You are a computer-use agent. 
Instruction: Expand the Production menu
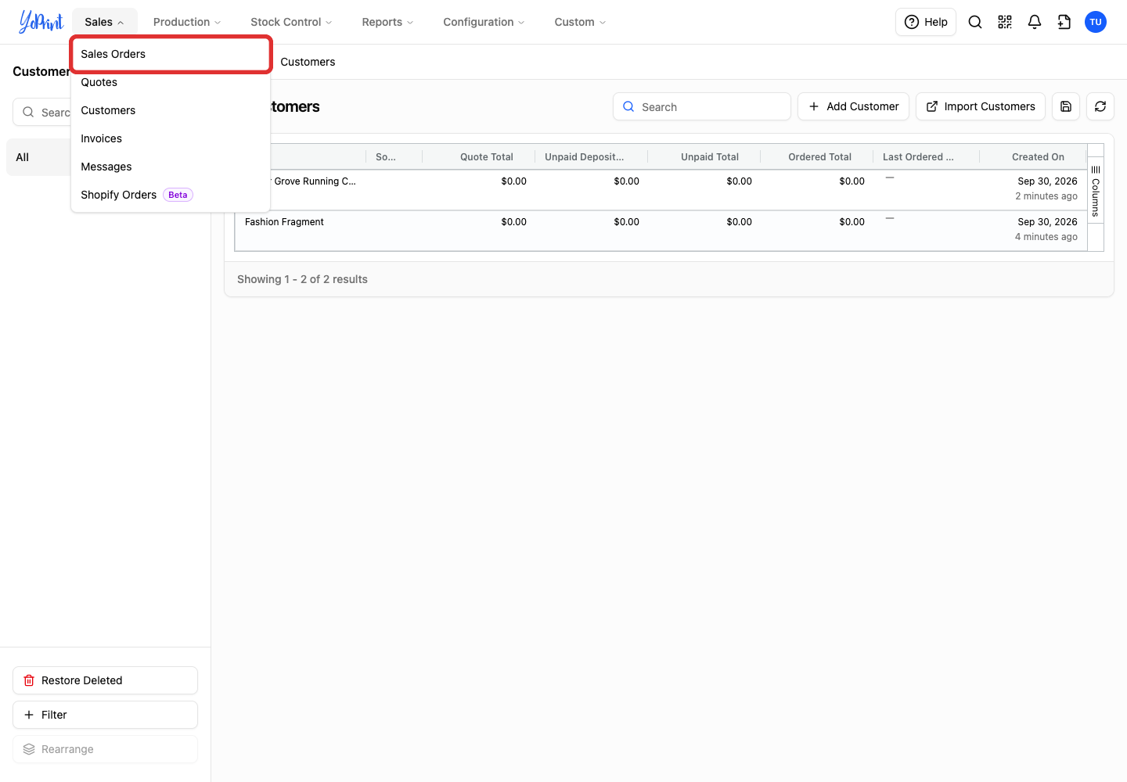187,22
